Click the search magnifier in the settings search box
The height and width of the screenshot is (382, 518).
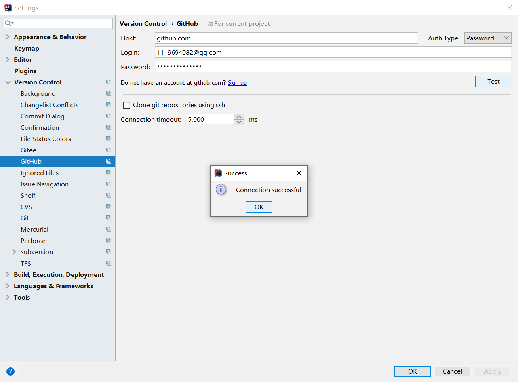(8, 23)
